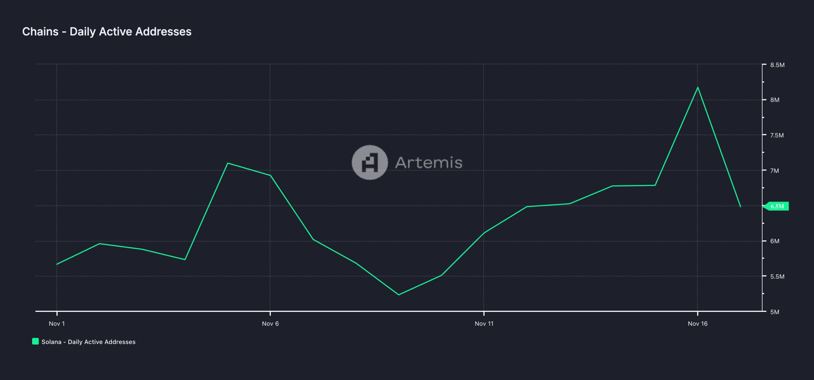
Task: Click the Artemis logo icon watermark
Action: point(369,162)
